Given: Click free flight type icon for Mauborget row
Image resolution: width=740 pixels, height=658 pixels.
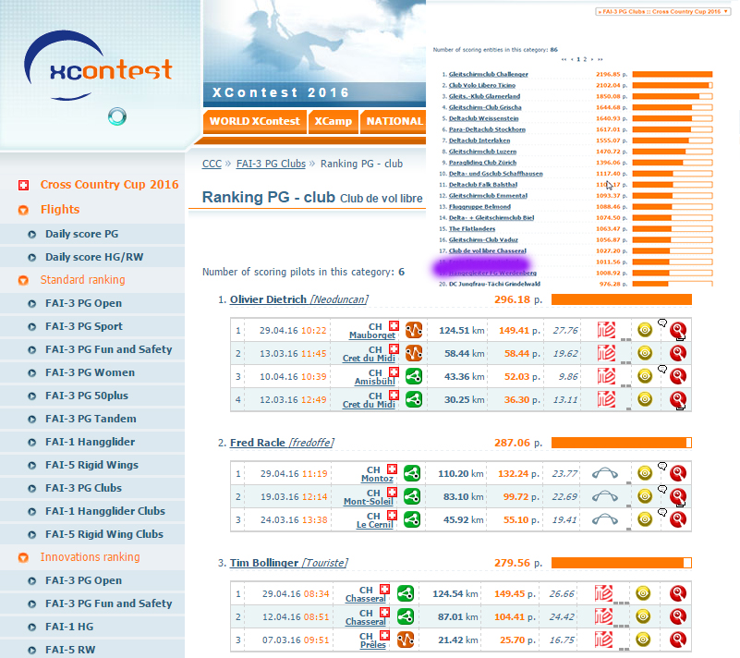Looking at the screenshot, I should click(x=414, y=330).
